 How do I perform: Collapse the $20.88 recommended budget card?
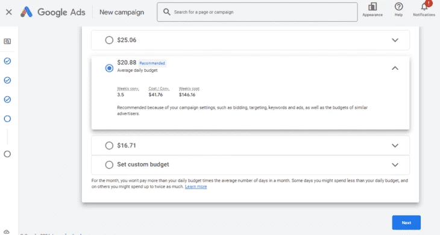click(x=395, y=68)
